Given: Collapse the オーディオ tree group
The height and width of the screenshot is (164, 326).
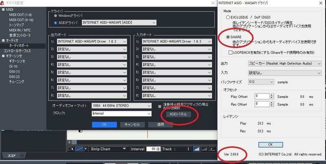Looking at the screenshot, I should coord(3,40).
